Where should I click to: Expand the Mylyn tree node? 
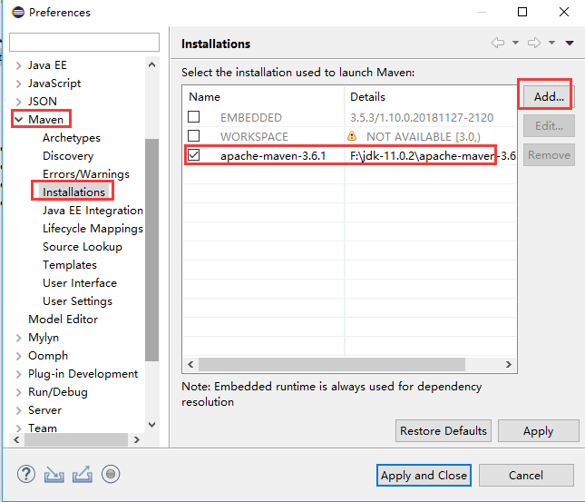19,338
